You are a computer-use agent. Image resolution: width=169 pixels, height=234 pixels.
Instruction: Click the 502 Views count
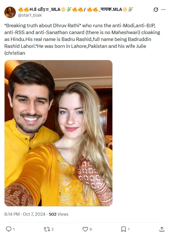tap(59, 214)
